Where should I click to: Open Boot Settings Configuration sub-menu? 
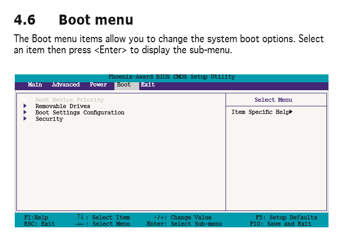pos(80,112)
